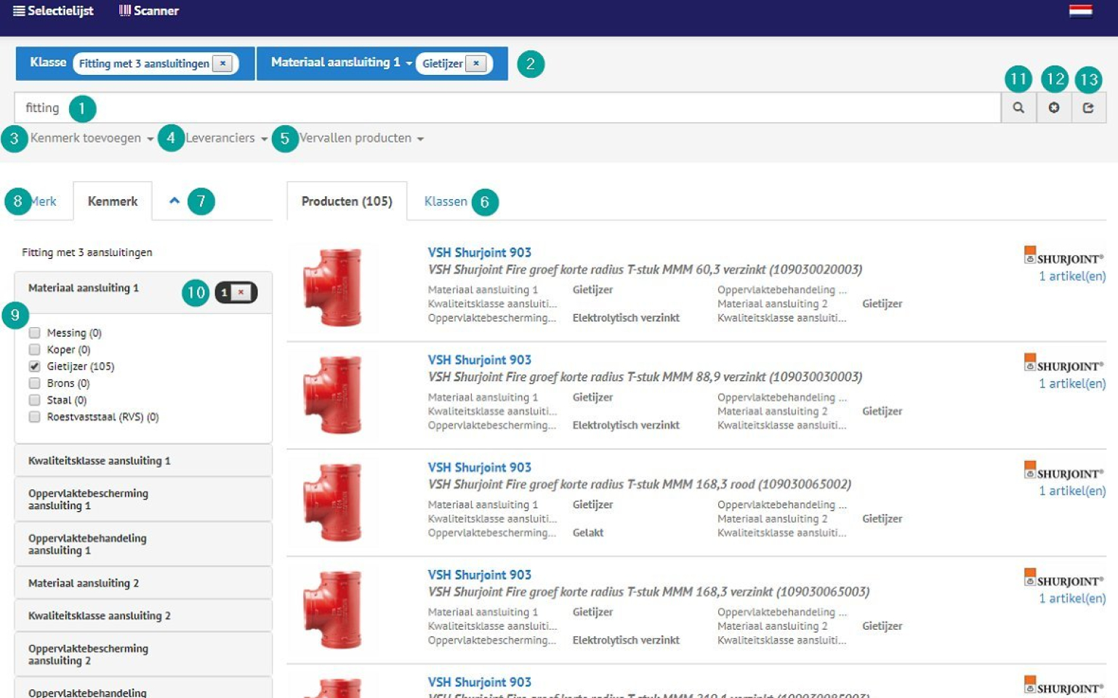Switch to the Klassen tab
The width and height of the screenshot is (1118, 698).
(x=445, y=201)
